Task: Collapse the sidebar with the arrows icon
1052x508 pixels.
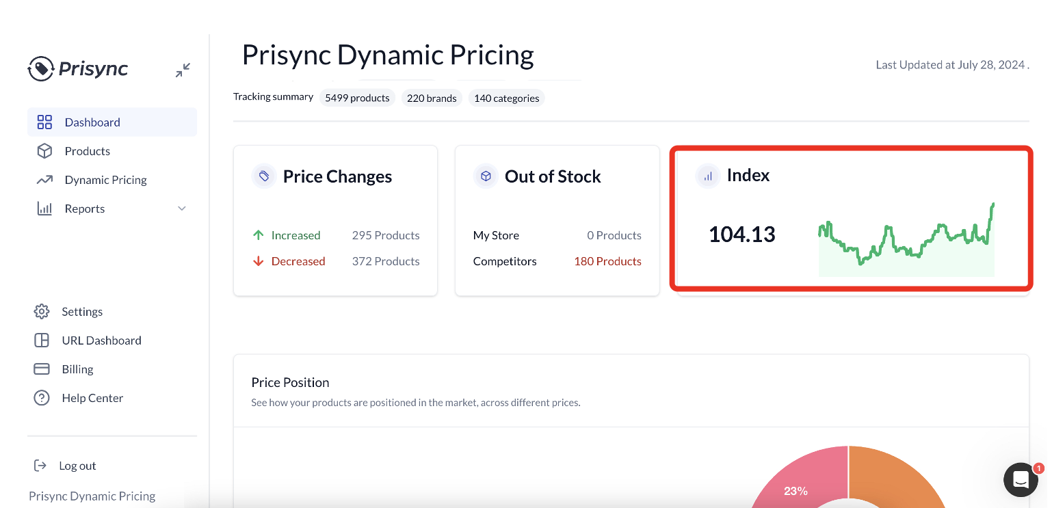Action: [x=183, y=70]
